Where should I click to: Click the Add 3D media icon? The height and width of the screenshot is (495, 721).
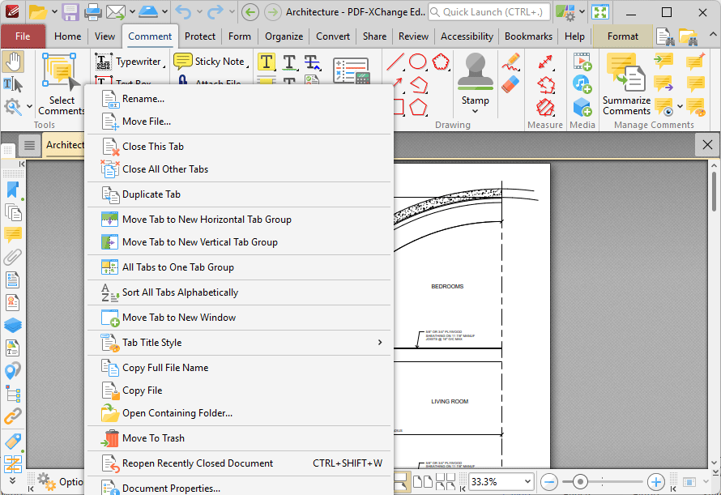(x=582, y=107)
